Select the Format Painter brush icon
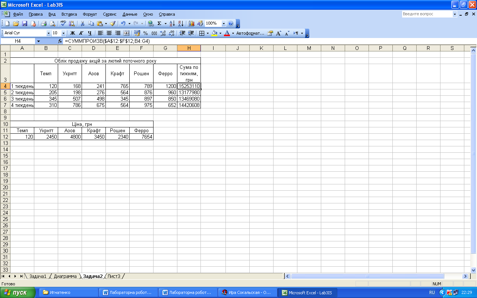 coord(113,23)
